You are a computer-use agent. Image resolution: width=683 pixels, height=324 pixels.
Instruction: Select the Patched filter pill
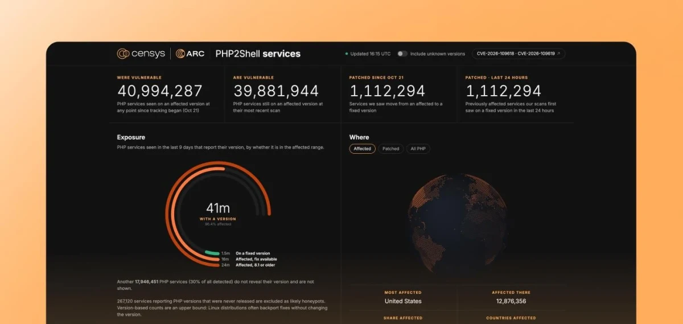pyautogui.click(x=390, y=149)
